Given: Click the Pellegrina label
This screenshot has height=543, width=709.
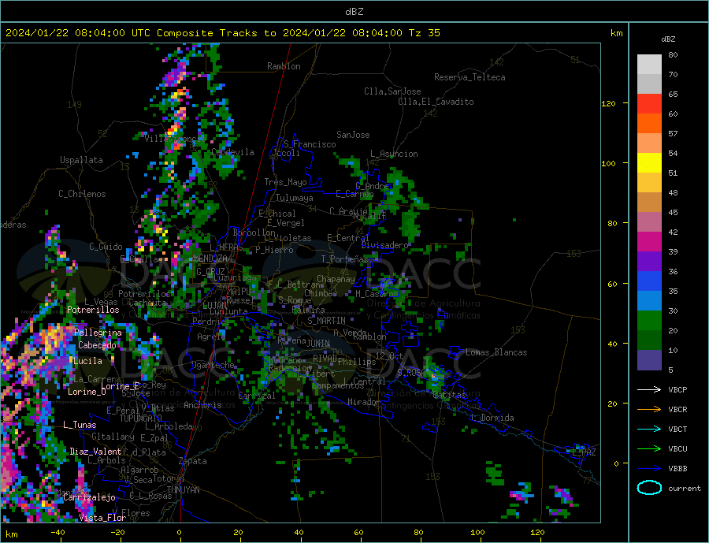Looking at the screenshot, I should click(98, 333).
